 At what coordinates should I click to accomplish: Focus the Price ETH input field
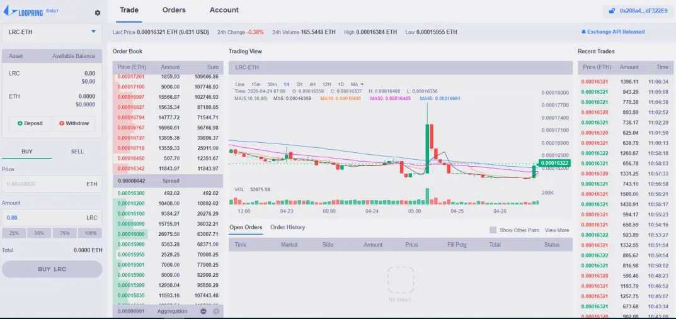[52, 184]
